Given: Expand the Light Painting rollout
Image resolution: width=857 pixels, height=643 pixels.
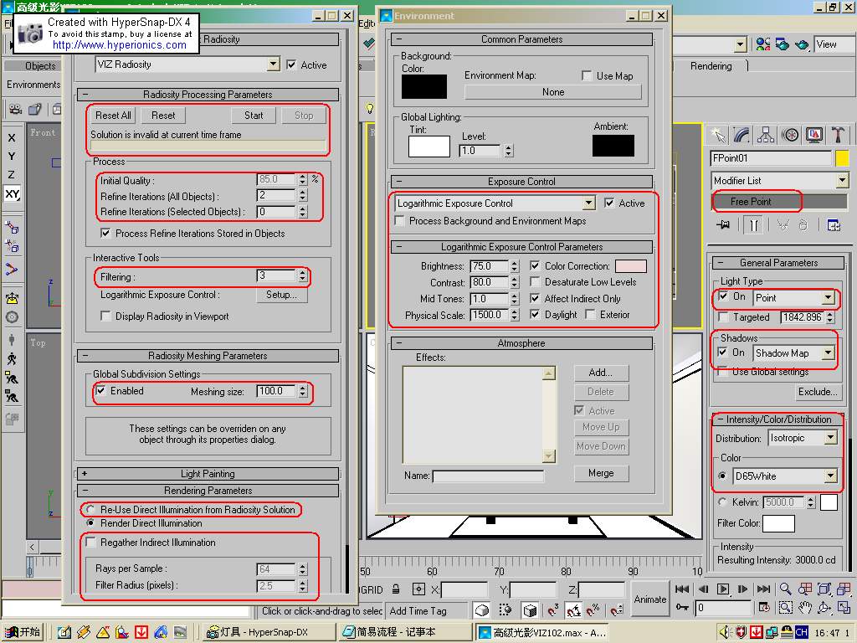Looking at the screenshot, I should (x=208, y=474).
